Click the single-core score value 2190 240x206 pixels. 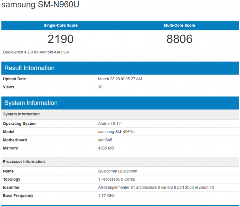point(61,39)
